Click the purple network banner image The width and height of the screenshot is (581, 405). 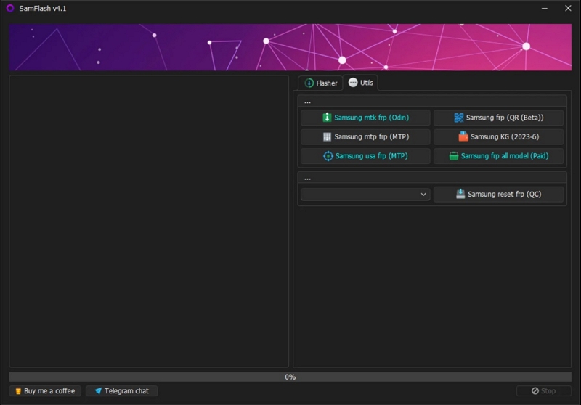pos(290,47)
